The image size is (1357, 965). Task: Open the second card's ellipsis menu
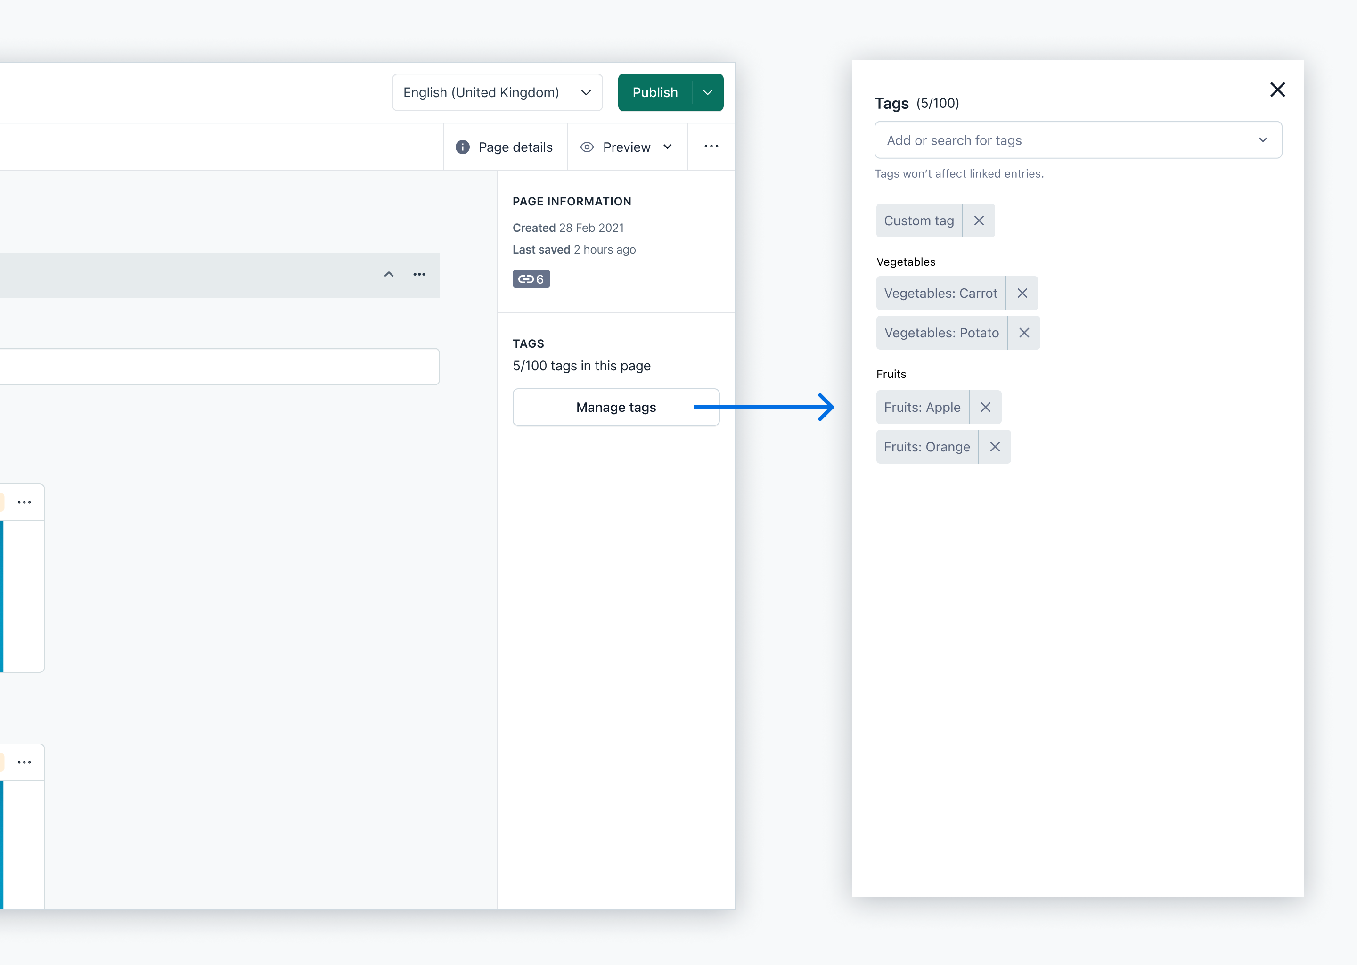[x=25, y=763]
